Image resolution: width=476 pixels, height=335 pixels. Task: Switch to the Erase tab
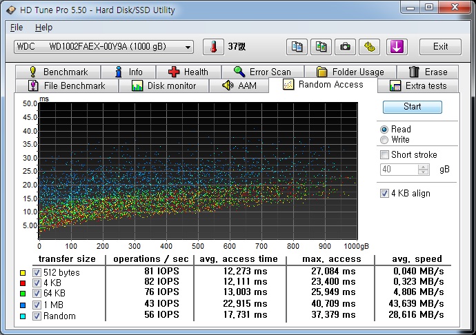[428, 72]
